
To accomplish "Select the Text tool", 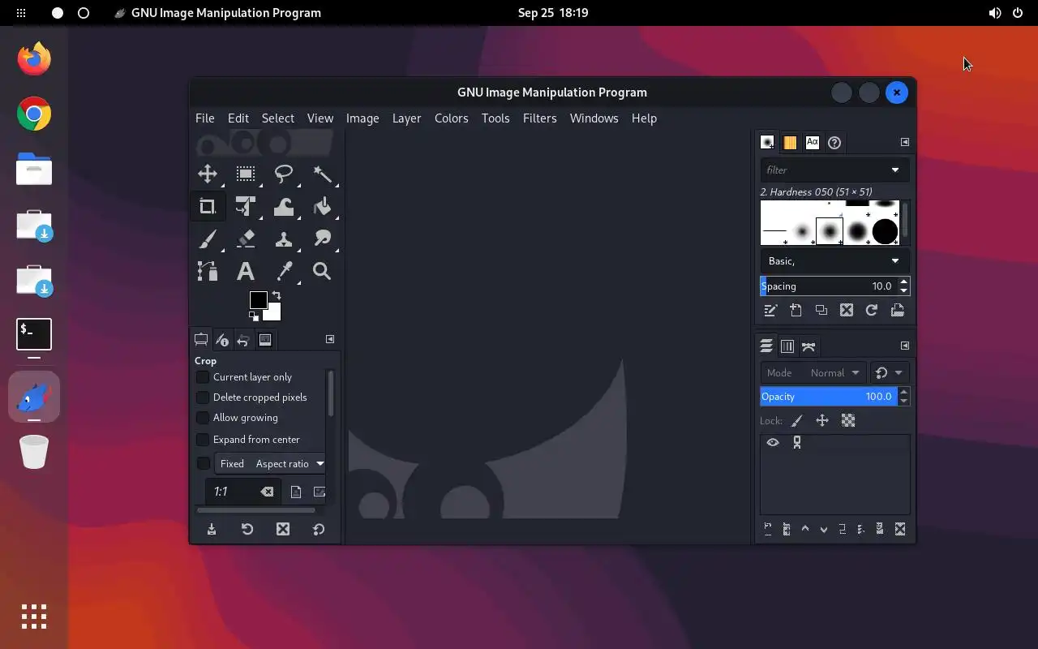I will (x=246, y=271).
